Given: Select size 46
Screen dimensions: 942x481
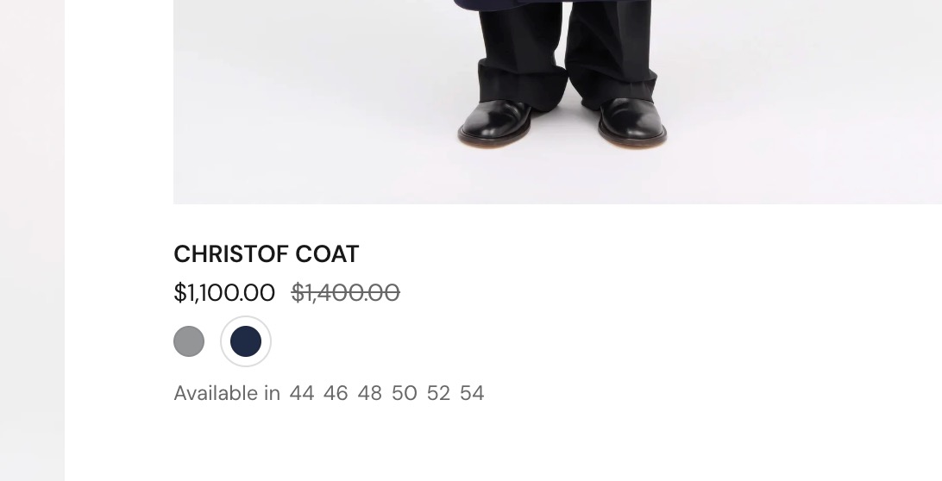Looking at the screenshot, I should pyautogui.click(x=336, y=393).
